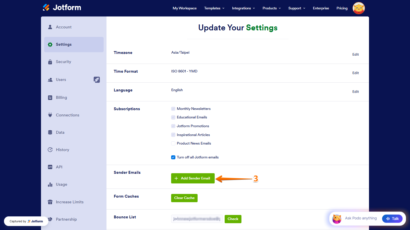Click the Bounce List Check button
Viewport: 410px width, 230px height.
pos(233,219)
